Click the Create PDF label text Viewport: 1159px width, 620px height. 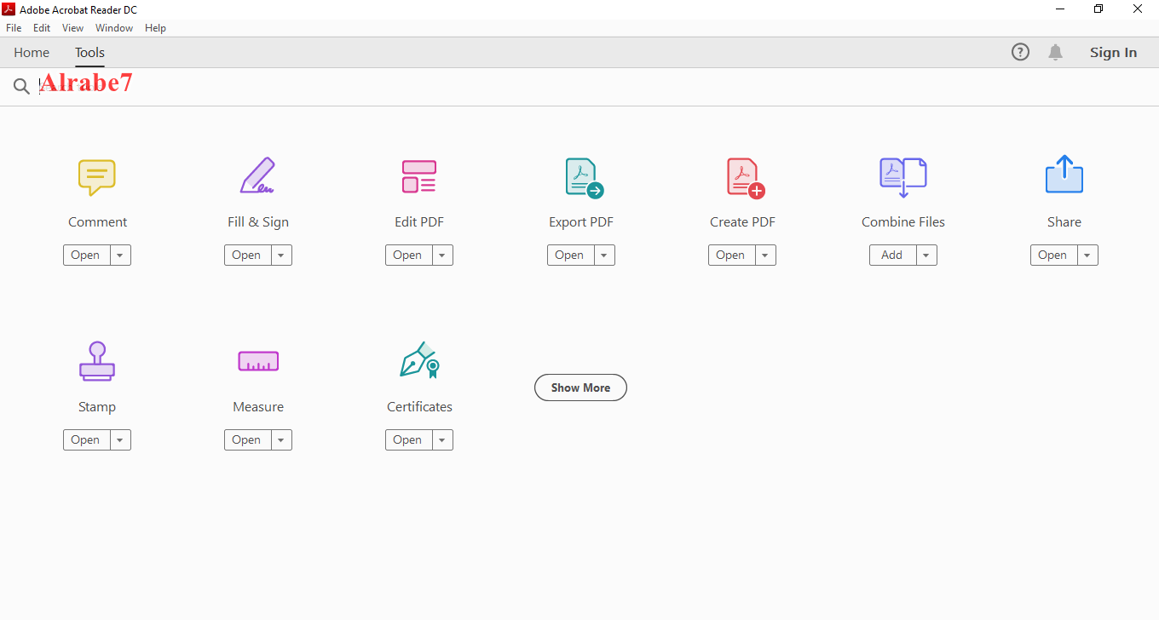[x=742, y=221]
